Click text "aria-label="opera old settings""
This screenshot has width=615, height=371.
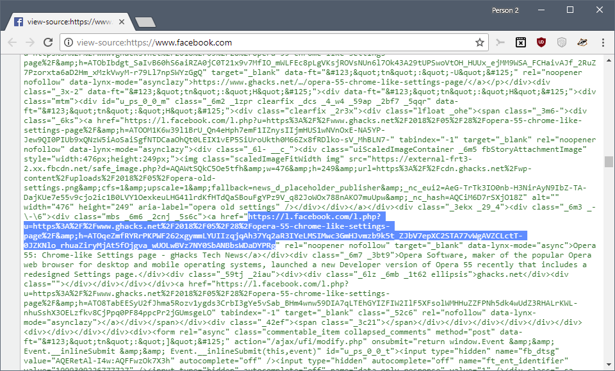(x=209, y=207)
